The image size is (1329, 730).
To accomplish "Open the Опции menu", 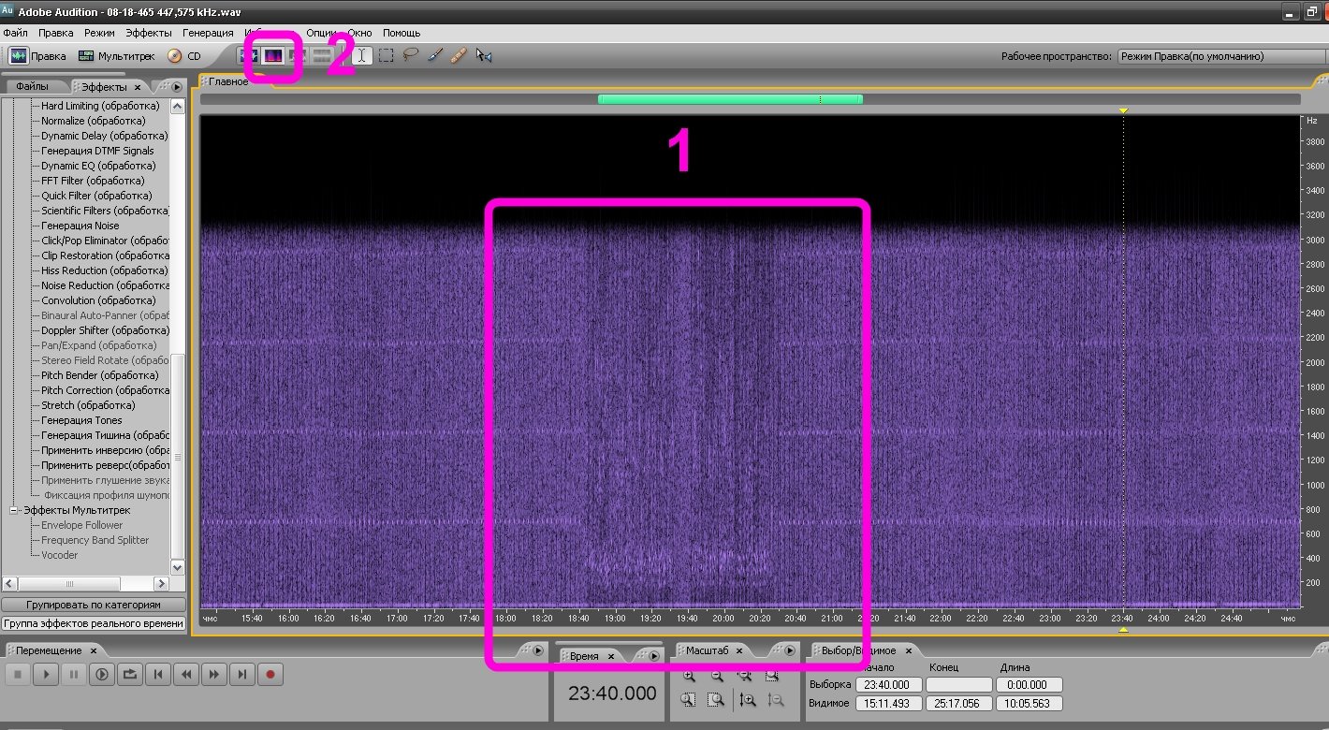I will click(321, 33).
